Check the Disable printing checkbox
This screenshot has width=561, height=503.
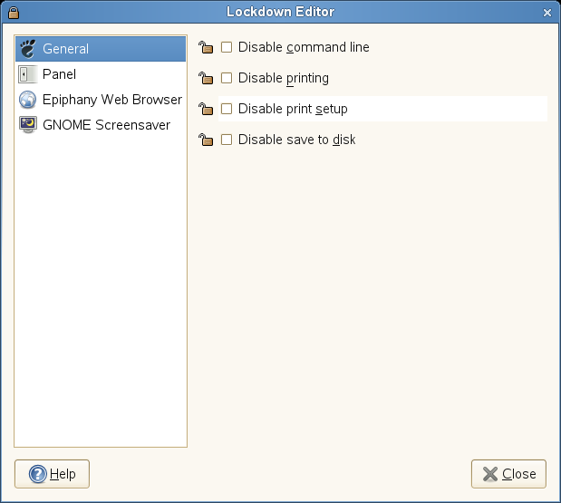(227, 78)
